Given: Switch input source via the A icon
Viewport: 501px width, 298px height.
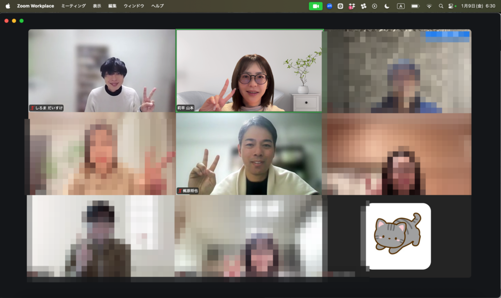Looking at the screenshot, I should pos(401,6).
